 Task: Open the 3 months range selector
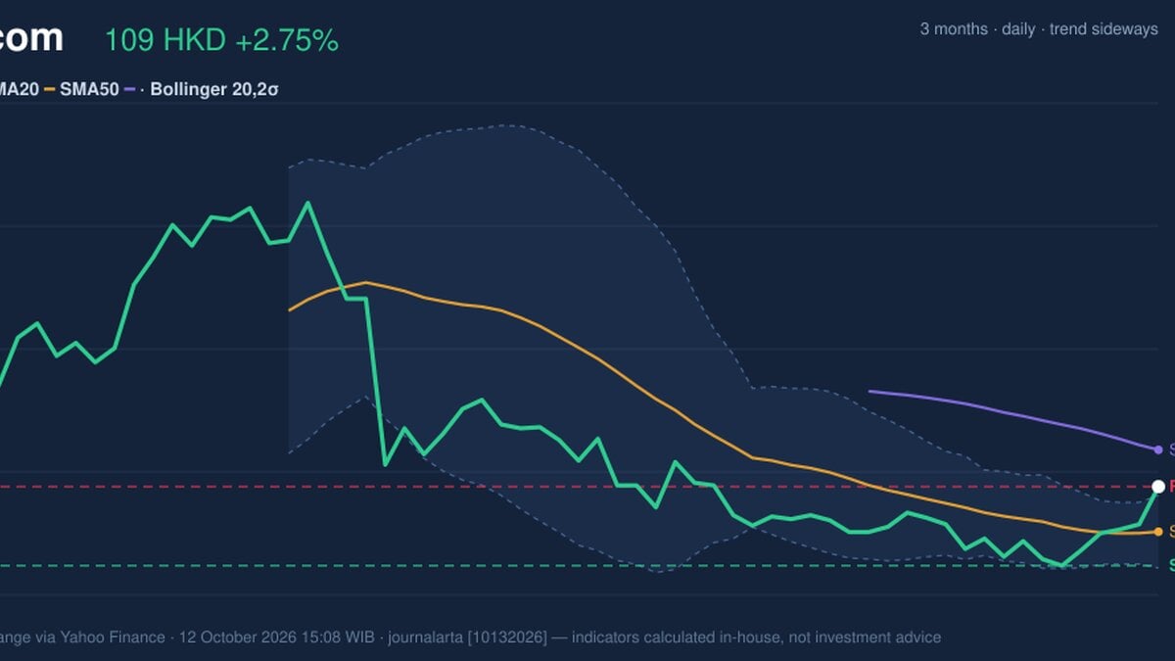(954, 29)
